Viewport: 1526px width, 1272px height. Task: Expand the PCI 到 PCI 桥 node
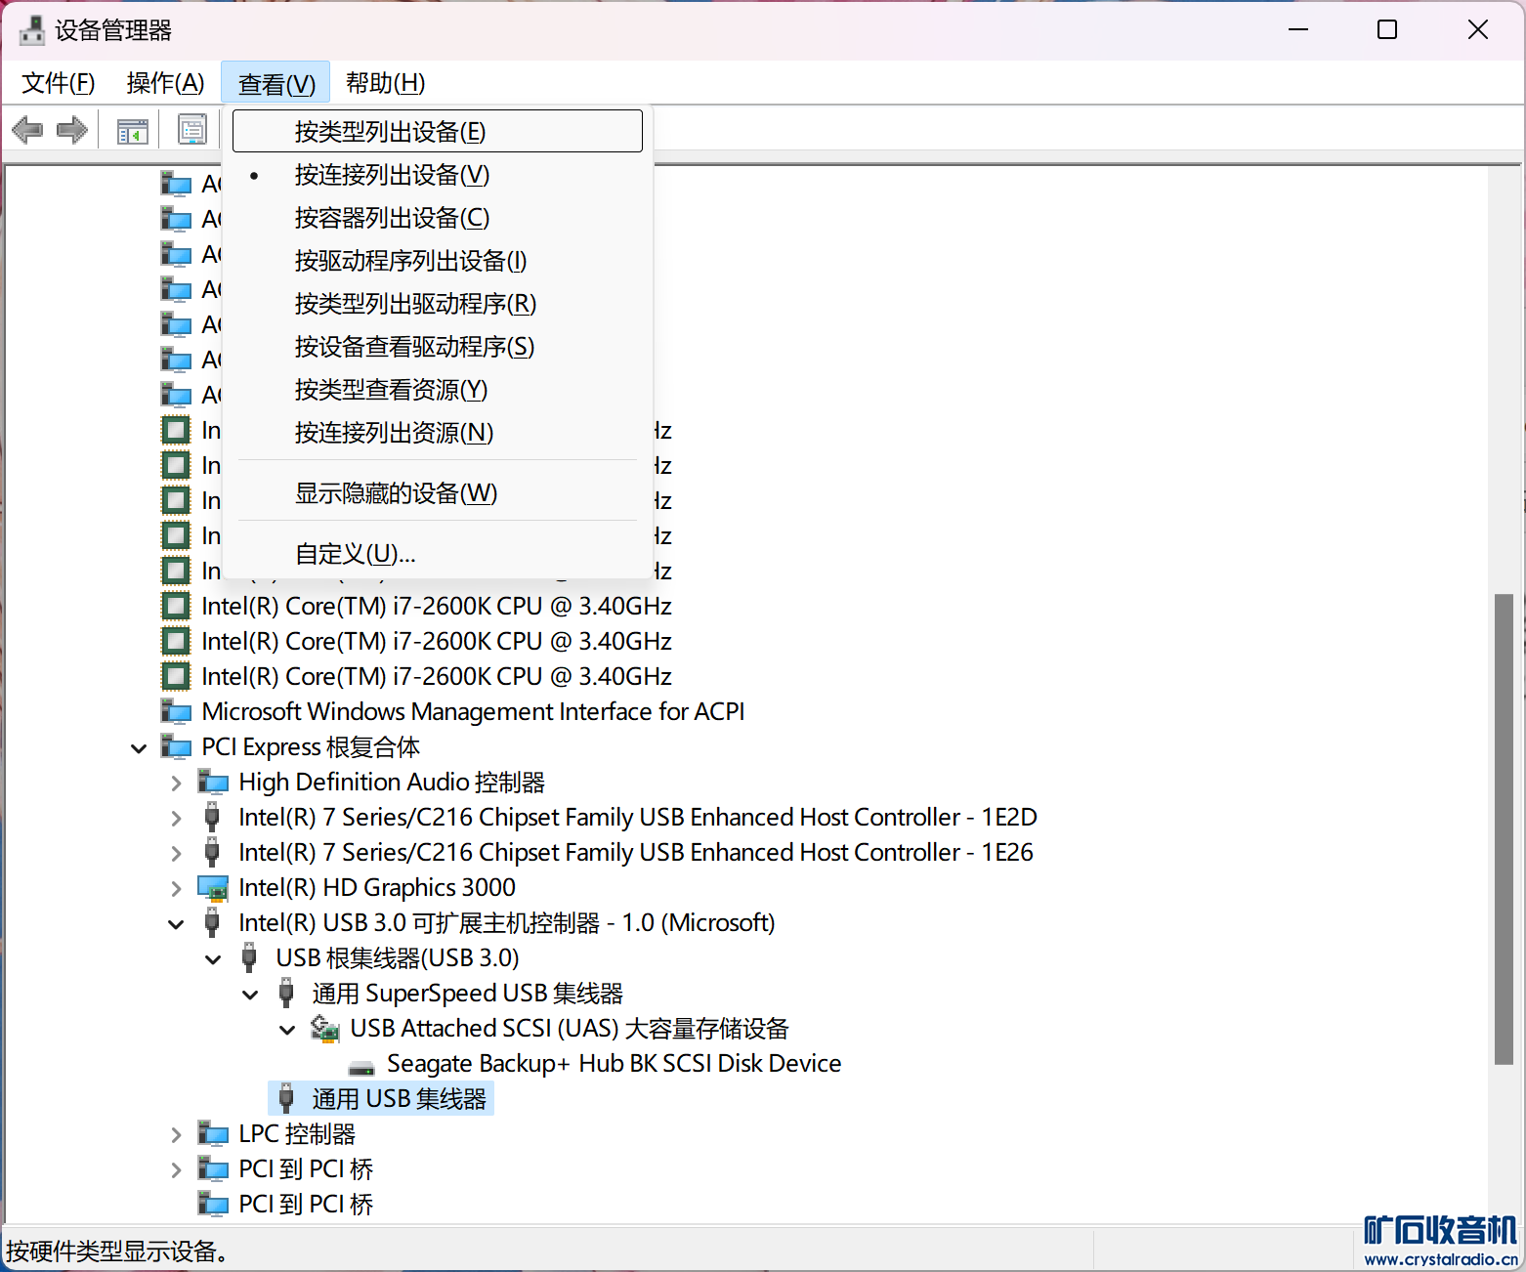point(176,1169)
